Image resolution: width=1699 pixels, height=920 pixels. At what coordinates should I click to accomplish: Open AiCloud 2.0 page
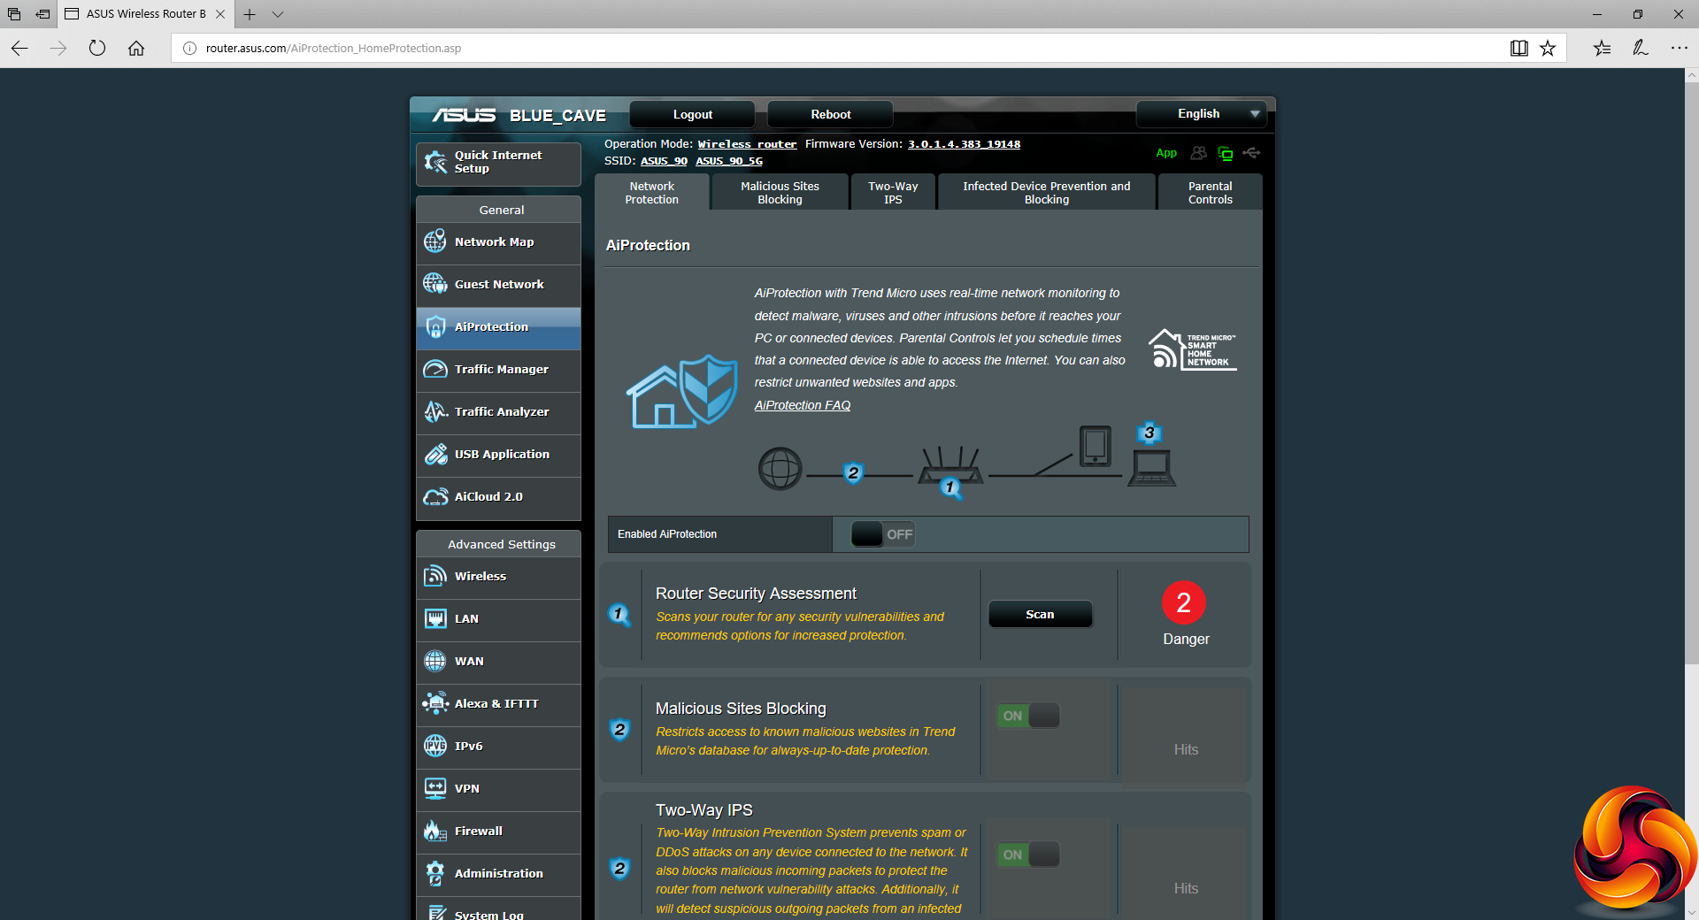[498, 497]
